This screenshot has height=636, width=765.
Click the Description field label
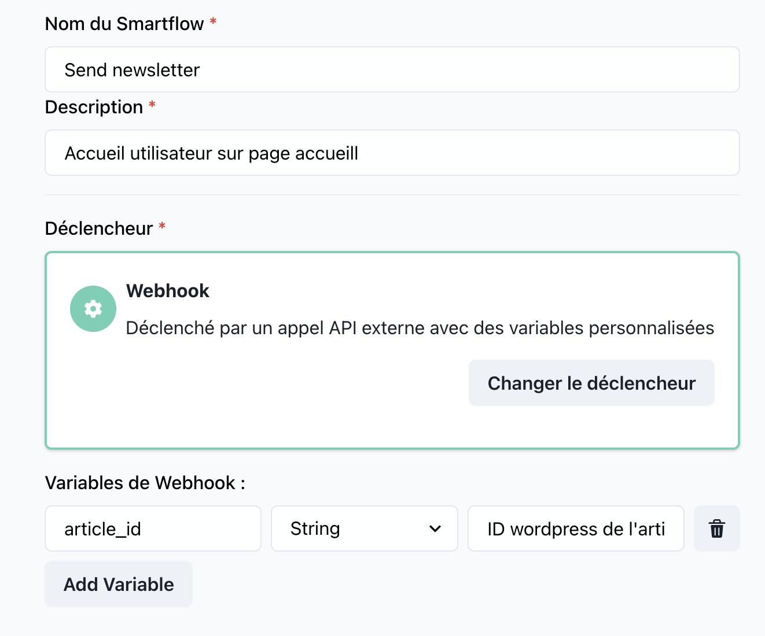click(94, 107)
